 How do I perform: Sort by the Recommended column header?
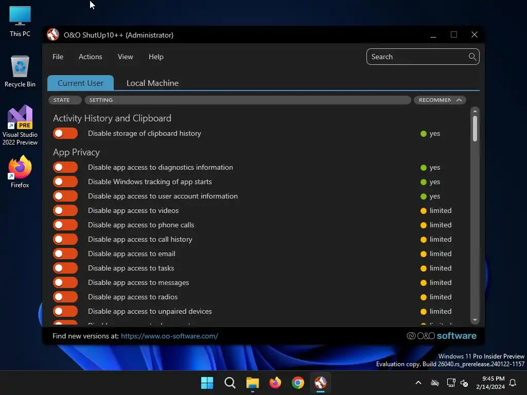point(440,100)
